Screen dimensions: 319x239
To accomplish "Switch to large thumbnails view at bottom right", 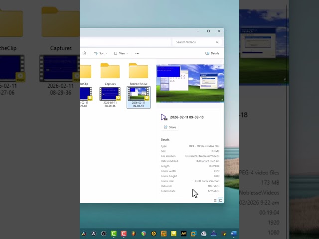I will click(220, 200).
